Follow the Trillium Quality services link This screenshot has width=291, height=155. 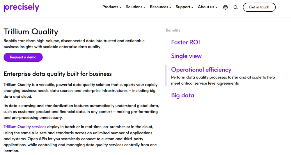coord(25,127)
